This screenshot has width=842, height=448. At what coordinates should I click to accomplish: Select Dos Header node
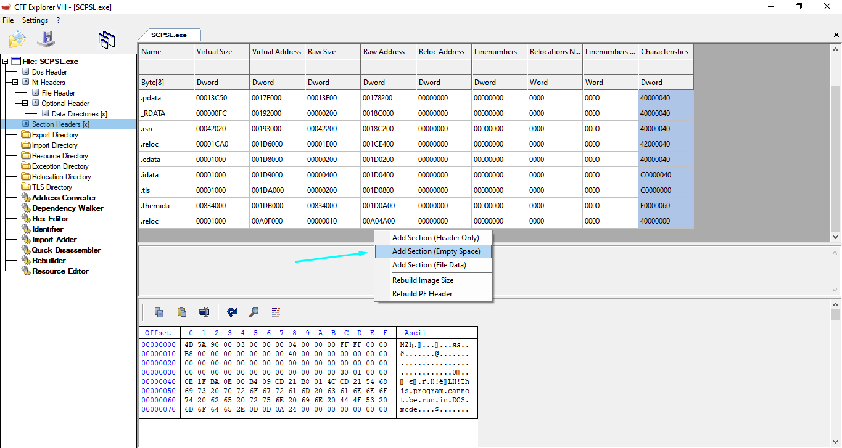(49, 72)
